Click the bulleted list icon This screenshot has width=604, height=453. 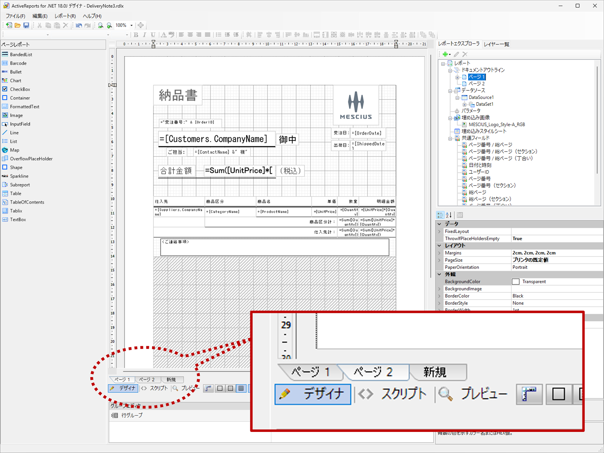(219, 35)
